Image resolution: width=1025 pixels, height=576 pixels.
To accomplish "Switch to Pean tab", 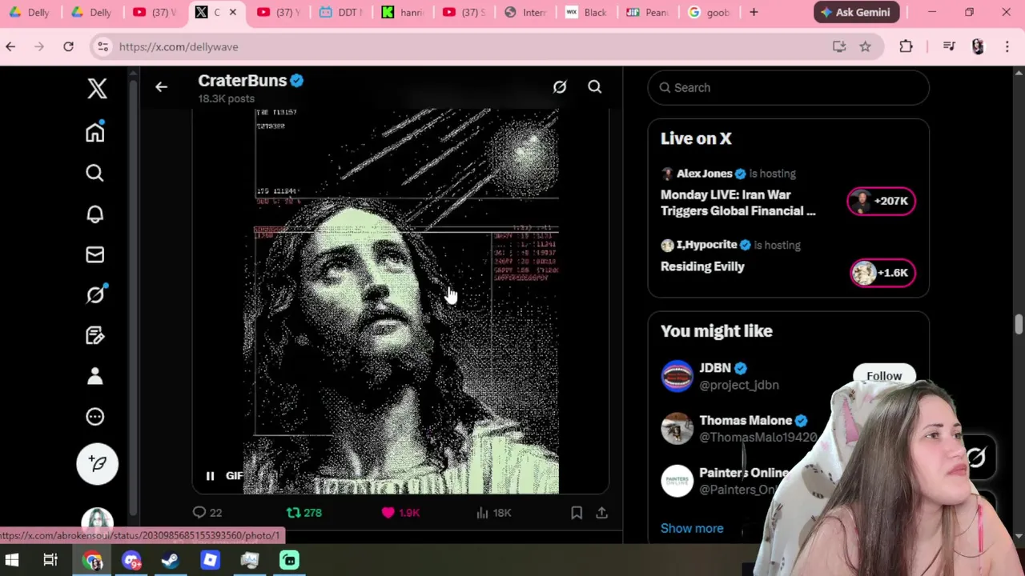I will tap(648, 12).
